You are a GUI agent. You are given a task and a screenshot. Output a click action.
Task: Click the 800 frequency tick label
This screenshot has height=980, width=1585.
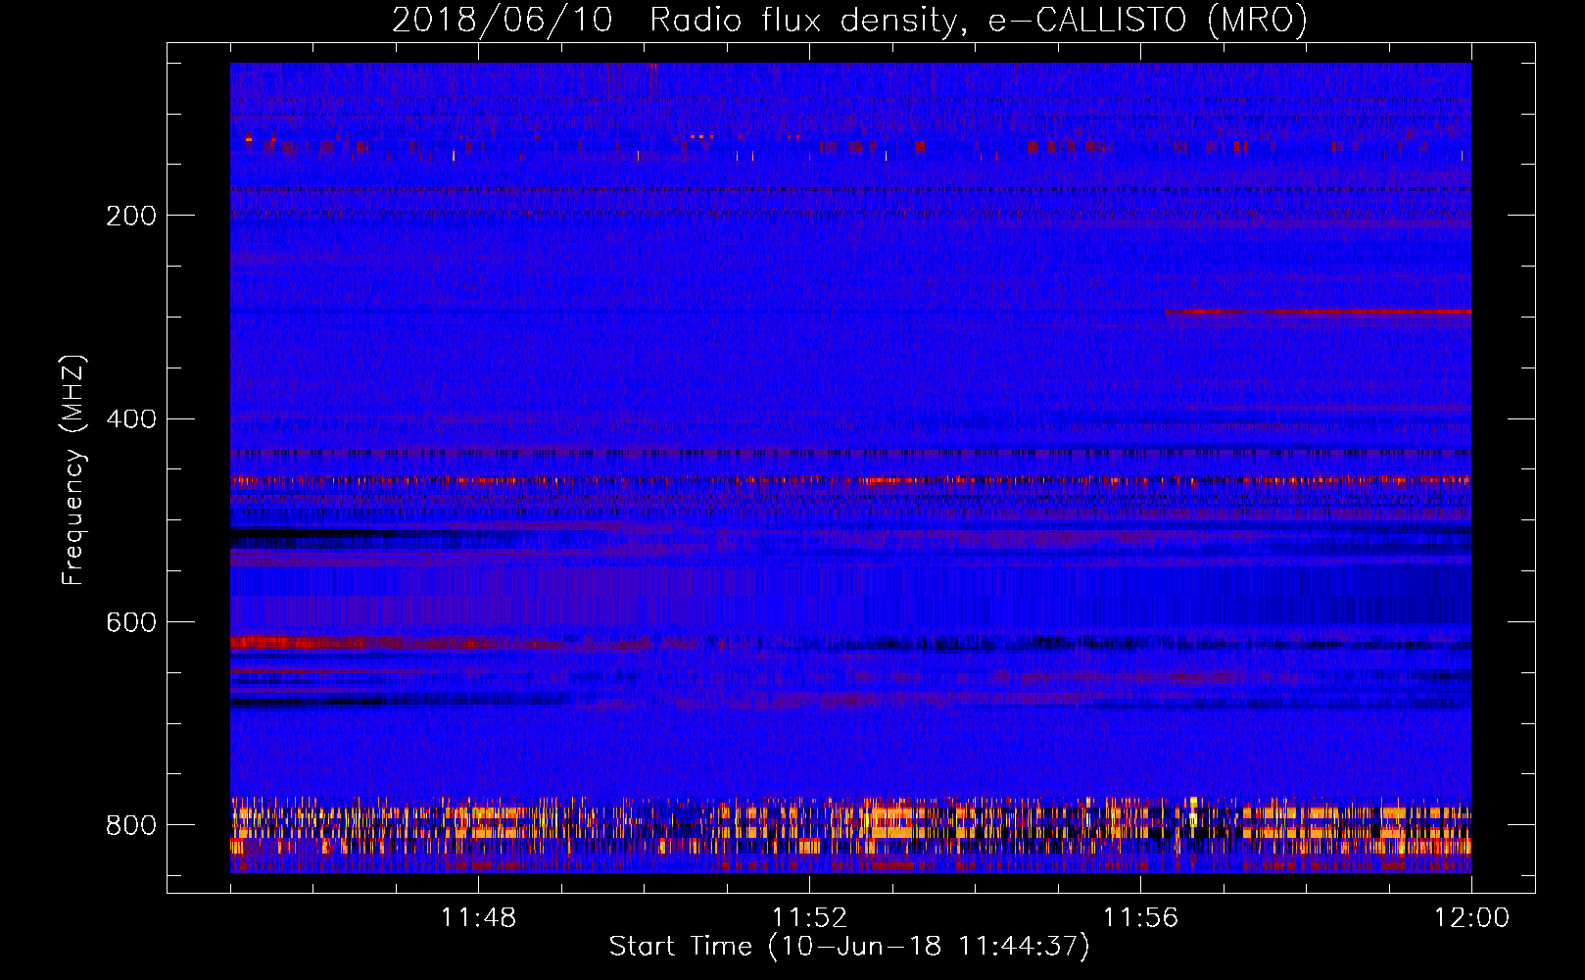(x=131, y=825)
